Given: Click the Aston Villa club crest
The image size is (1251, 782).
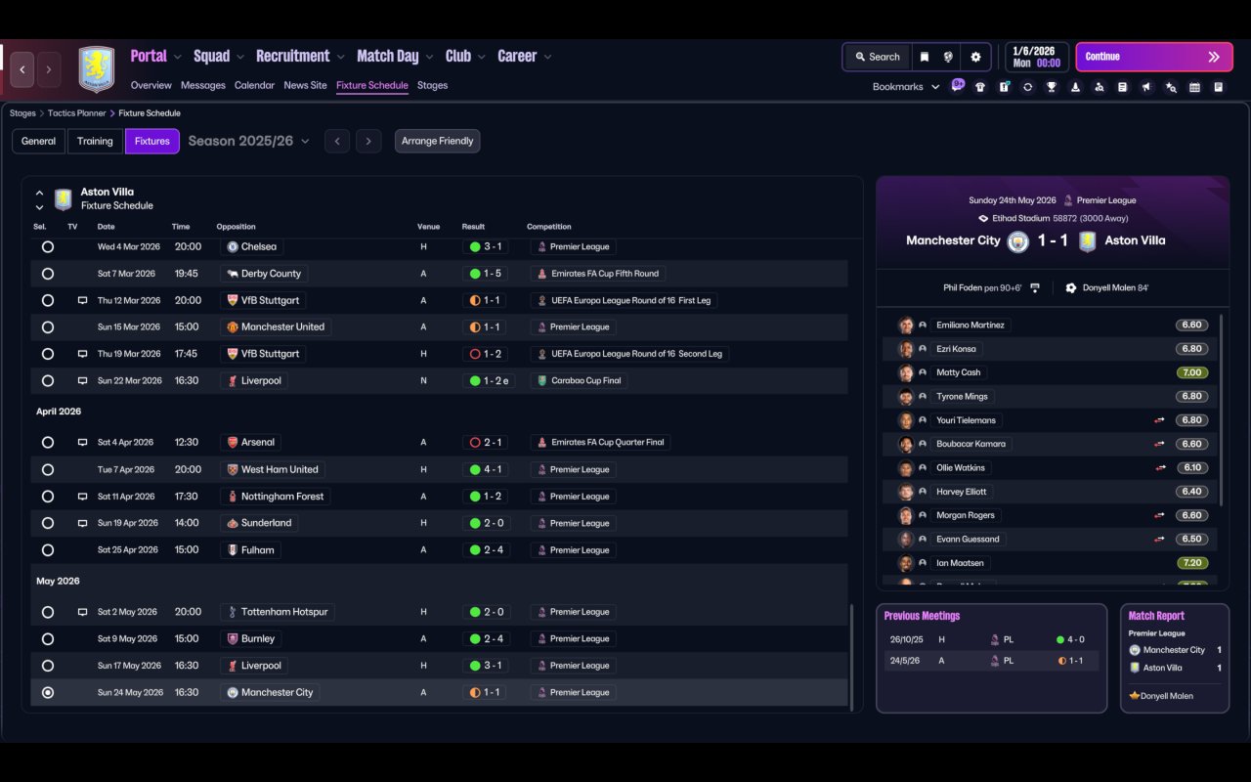Looking at the screenshot, I should tap(96, 69).
